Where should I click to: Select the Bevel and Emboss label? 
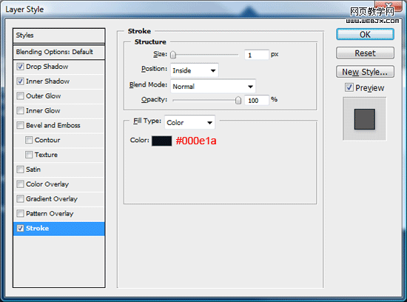[53, 125]
